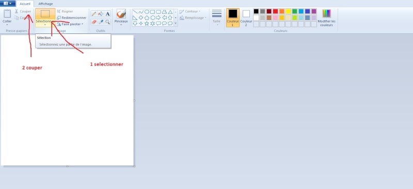Activate Couleur 1 selector

click(x=233, y=17)
